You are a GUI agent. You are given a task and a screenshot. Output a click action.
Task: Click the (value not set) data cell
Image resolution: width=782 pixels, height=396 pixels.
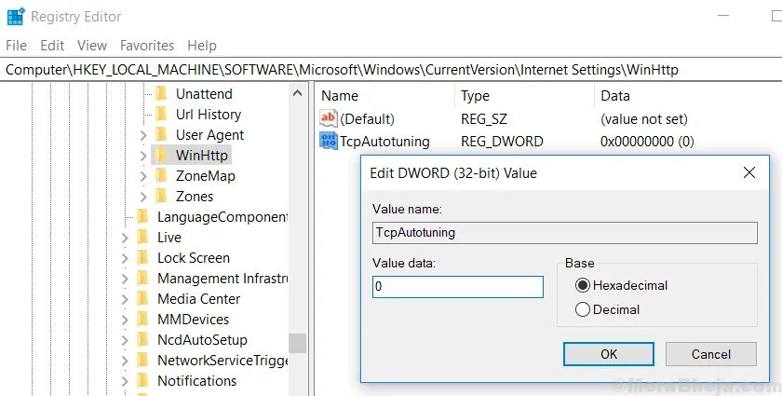tap(644, 119)
